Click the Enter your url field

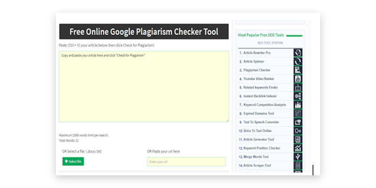[x=186, y=162]
